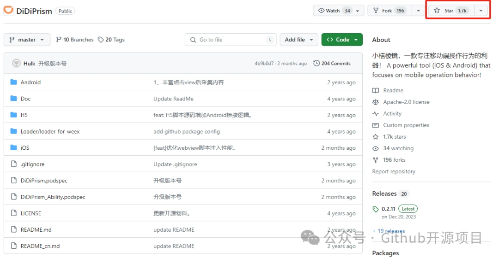The height and width of the screenshot is (258, 499).
Task: Open the 20 Tags link
Action: tap(111, 40)
